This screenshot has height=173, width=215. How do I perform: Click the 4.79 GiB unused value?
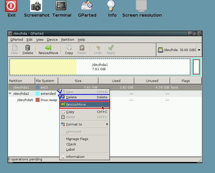tap(162, 88)
